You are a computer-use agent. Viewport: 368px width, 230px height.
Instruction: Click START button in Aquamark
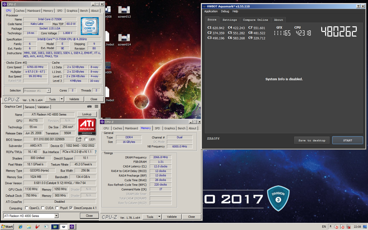coord(348,140)
